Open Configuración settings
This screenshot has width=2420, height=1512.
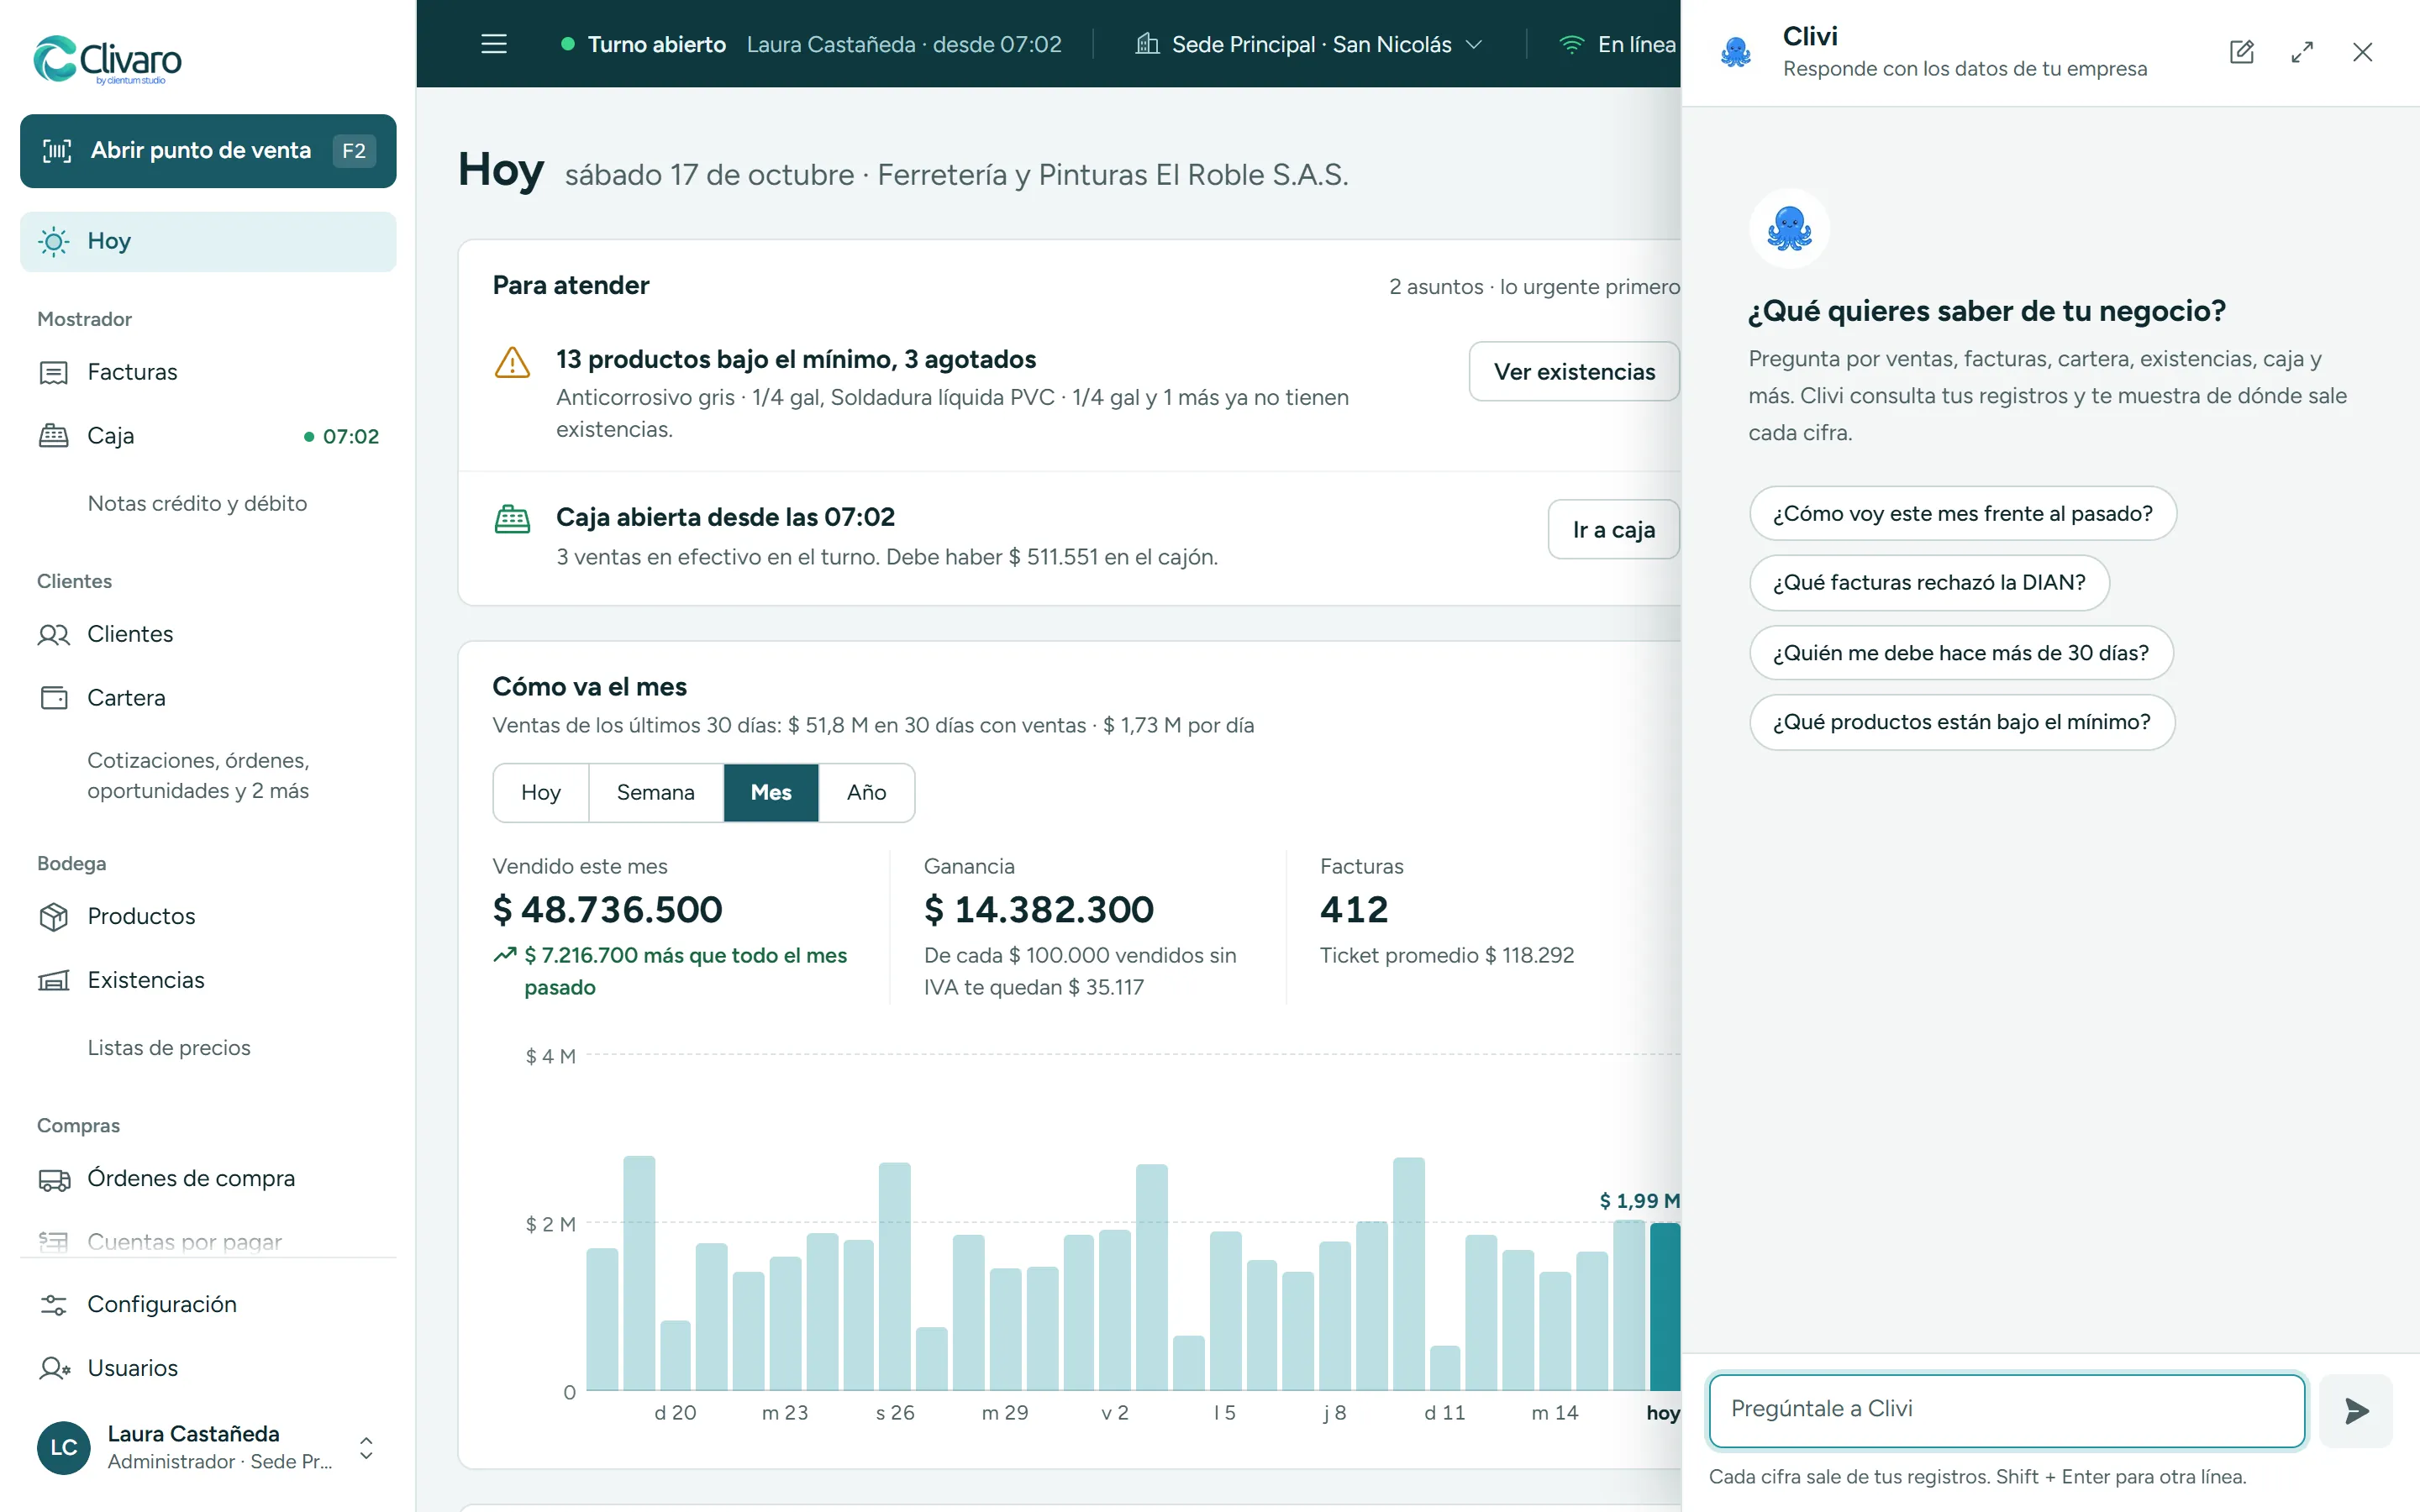tap(208, 1304)
